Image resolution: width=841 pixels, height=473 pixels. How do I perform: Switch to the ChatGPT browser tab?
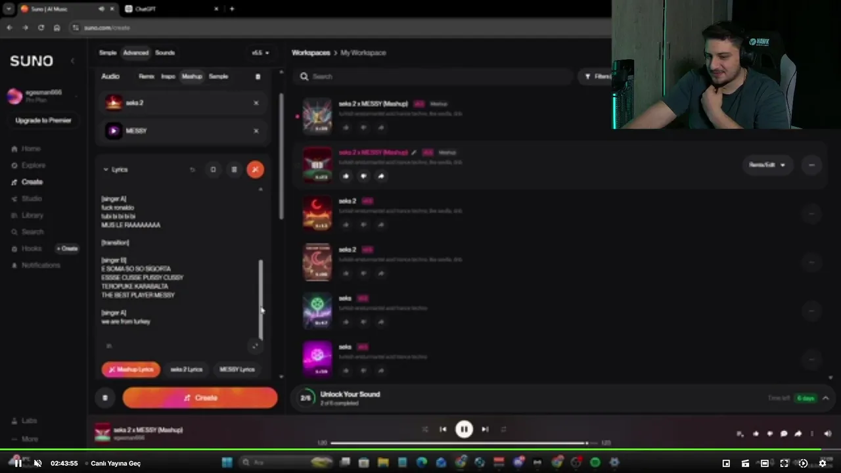point(171,9)
